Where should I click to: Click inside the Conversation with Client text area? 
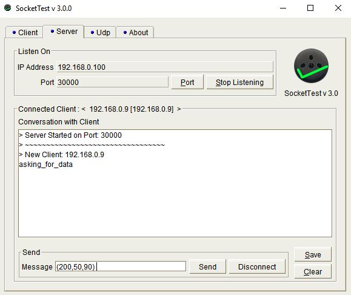pyautogui.click(x=175, y=183)
